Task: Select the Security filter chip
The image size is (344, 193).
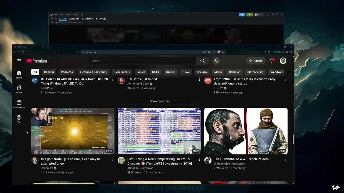Action: coord(202,72)
